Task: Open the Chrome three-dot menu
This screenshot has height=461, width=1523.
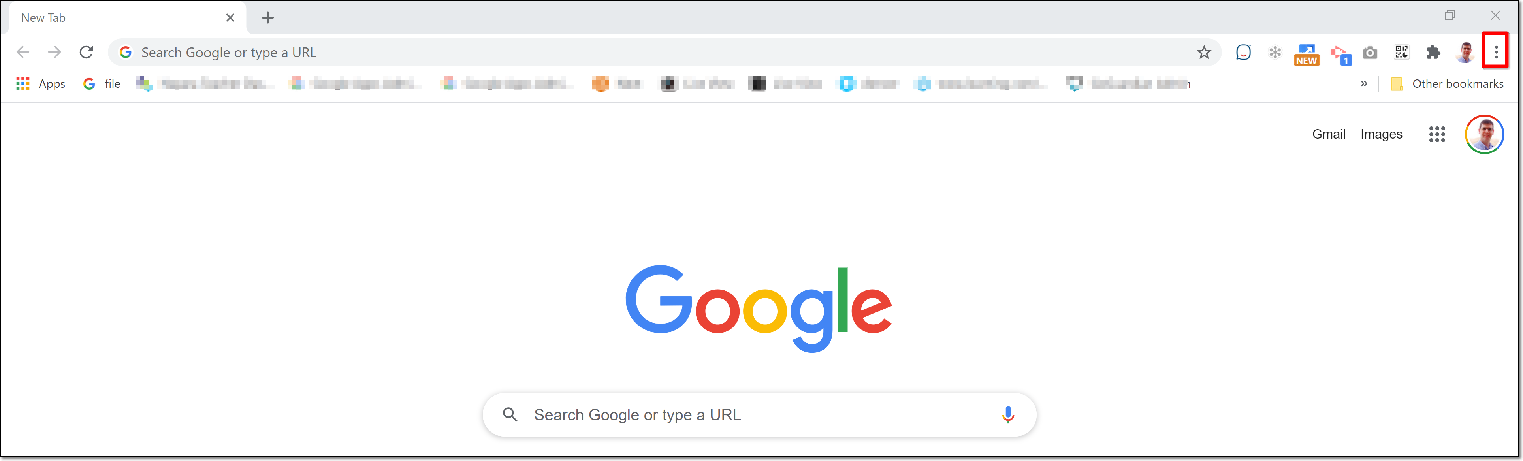Action: point(1496,53)
